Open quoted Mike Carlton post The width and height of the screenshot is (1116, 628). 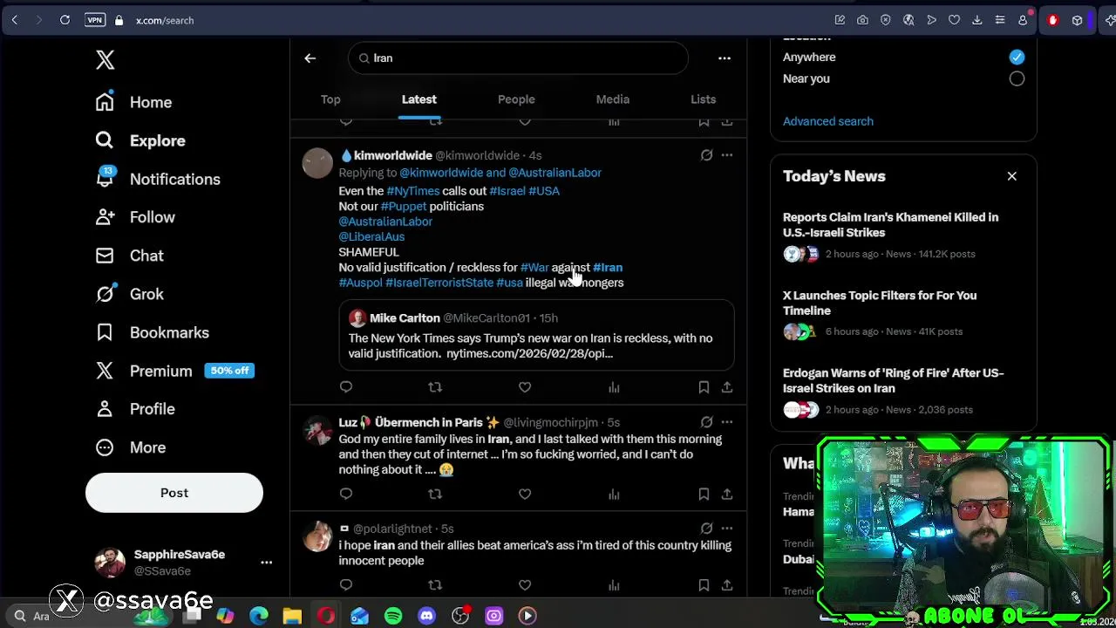536,335
